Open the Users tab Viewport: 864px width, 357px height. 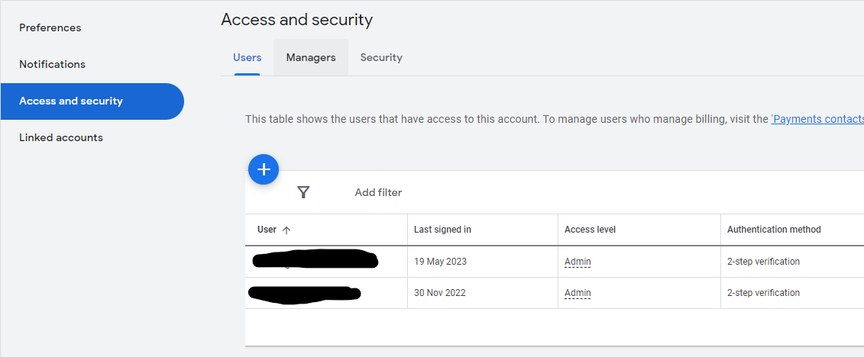247,57
